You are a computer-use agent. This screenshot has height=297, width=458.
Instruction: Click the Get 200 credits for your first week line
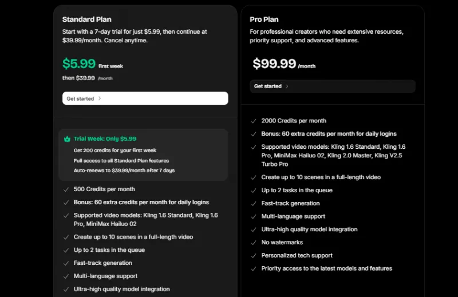pos(114,150)
